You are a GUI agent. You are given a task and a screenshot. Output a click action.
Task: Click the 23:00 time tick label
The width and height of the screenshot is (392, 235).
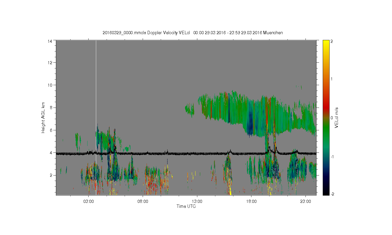[305, 202]
